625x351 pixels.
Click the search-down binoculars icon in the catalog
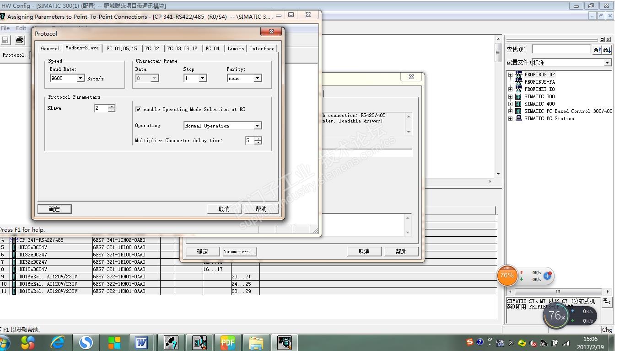(x=607, y=49)
